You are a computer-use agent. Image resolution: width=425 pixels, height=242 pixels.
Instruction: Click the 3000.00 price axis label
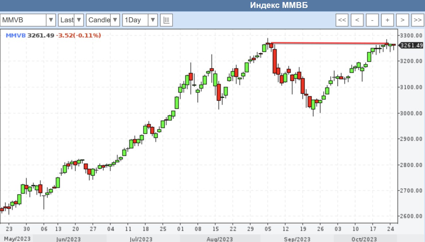(411, 113)
